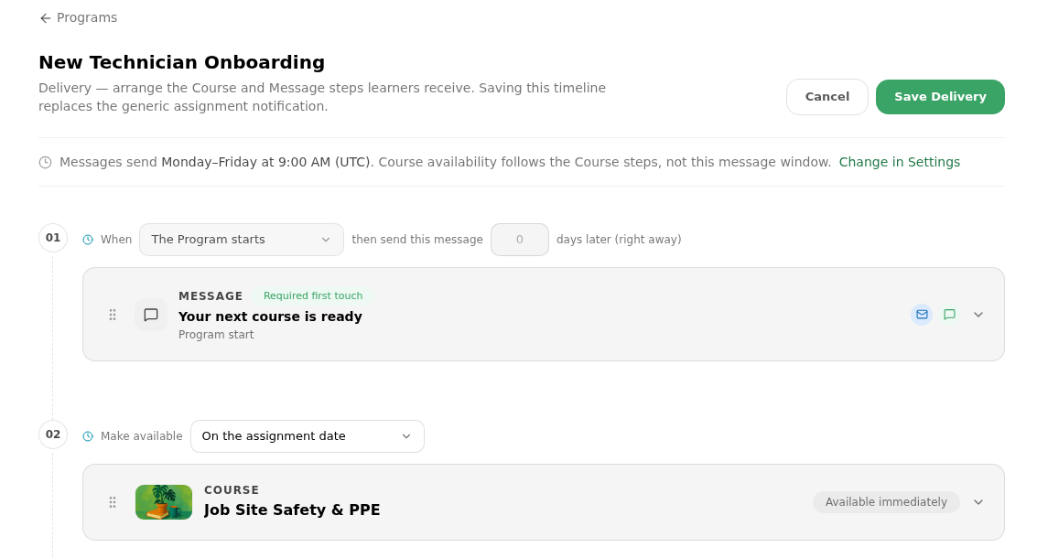Select step 01 timeline marker

click(x=53, y=238)
